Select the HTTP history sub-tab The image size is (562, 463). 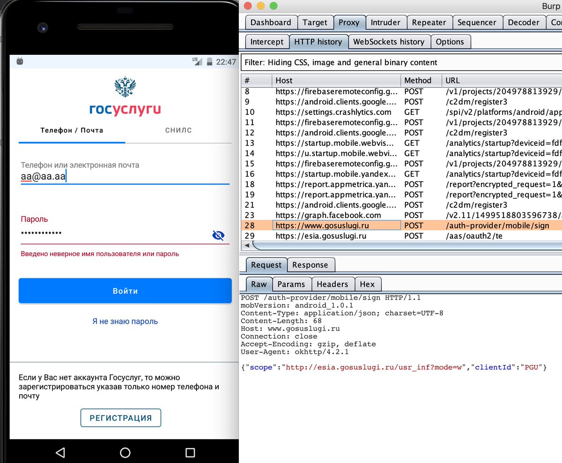coord(318,42)
